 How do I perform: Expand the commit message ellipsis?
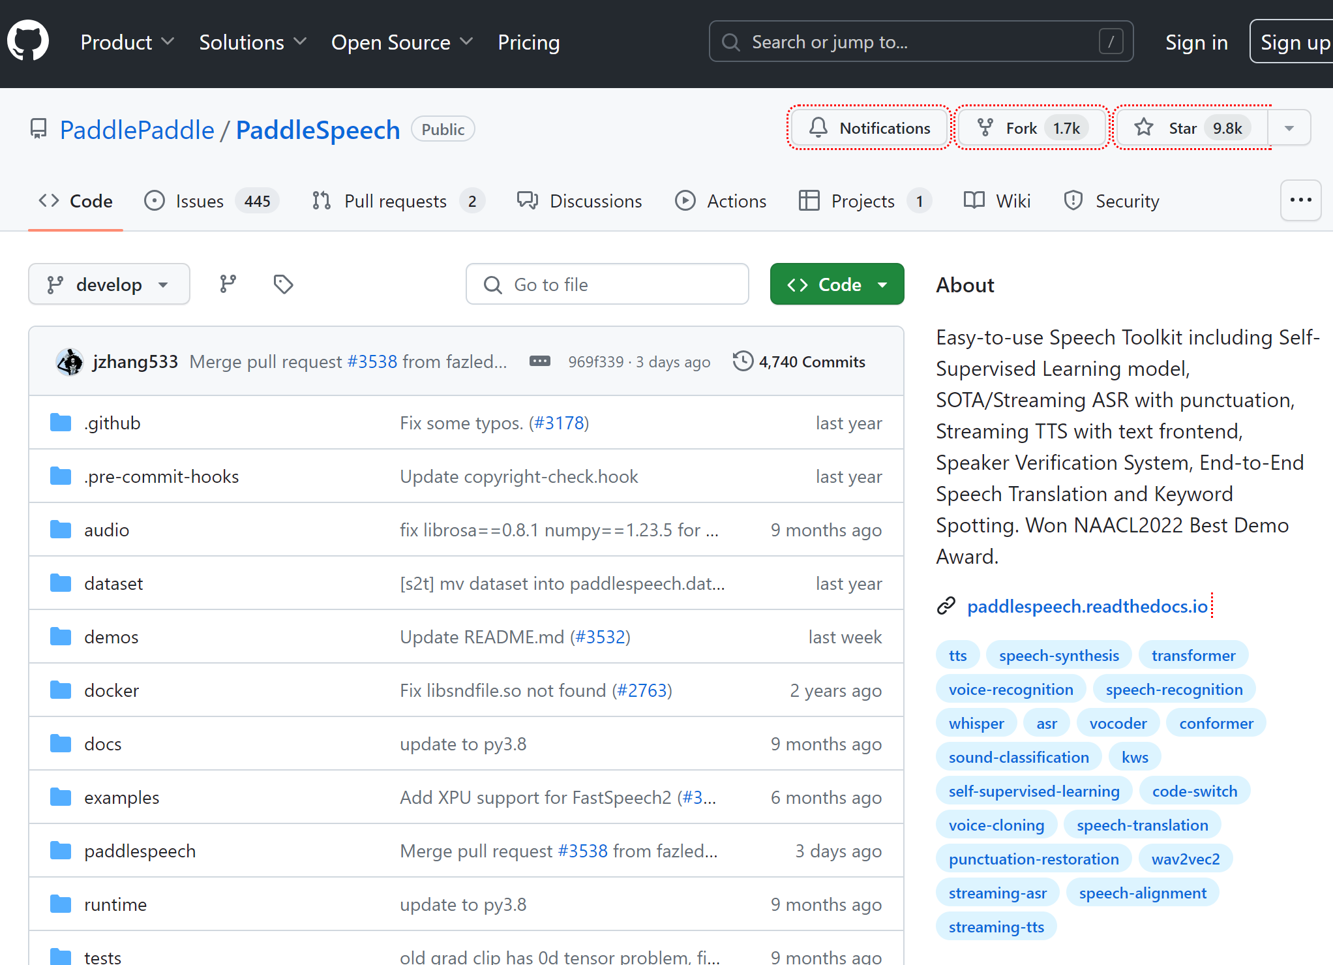click(x=539, y=361)
